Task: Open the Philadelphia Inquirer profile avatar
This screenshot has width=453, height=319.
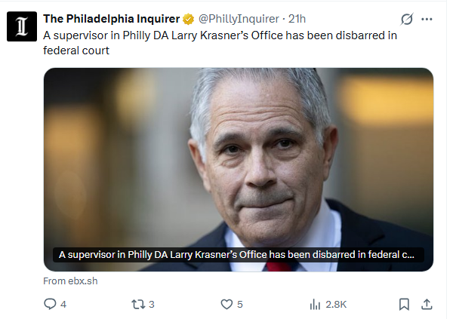Action: tap(20, 27)
